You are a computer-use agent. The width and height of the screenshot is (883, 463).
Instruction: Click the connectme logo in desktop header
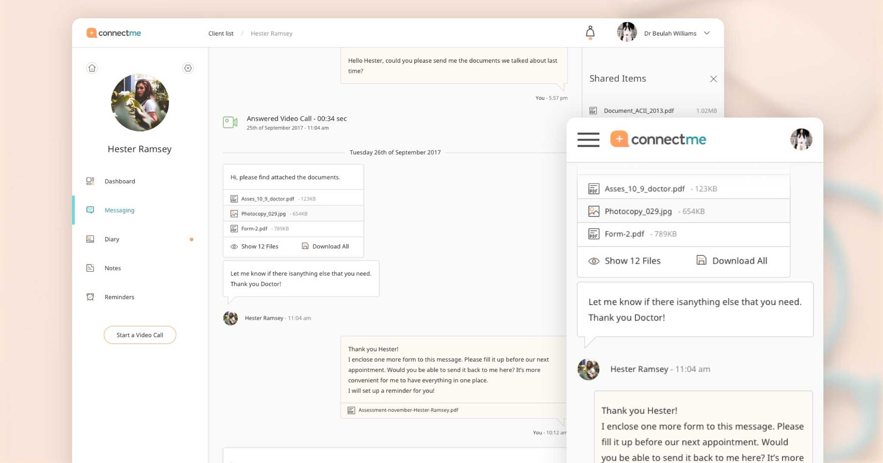113,33
